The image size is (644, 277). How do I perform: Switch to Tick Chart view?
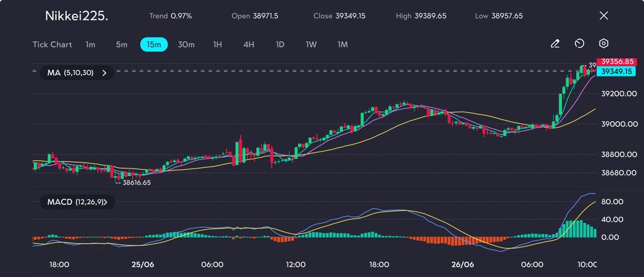tap(52, 44)
